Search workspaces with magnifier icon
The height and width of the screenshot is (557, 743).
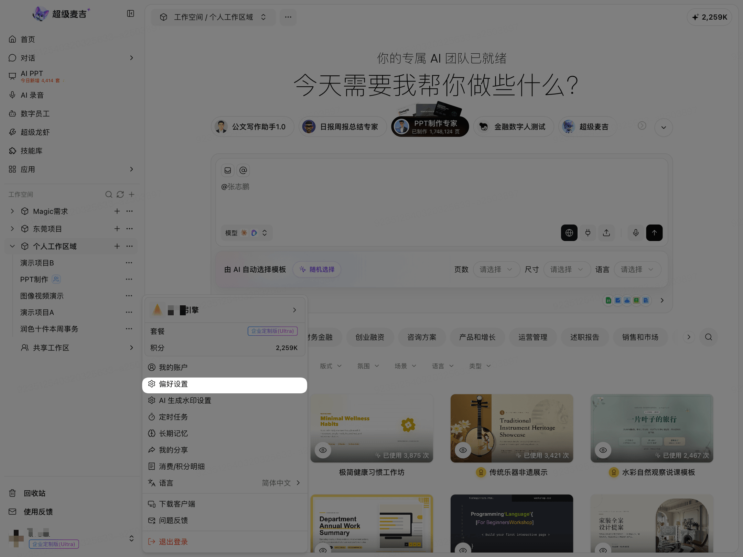point(109,195)
